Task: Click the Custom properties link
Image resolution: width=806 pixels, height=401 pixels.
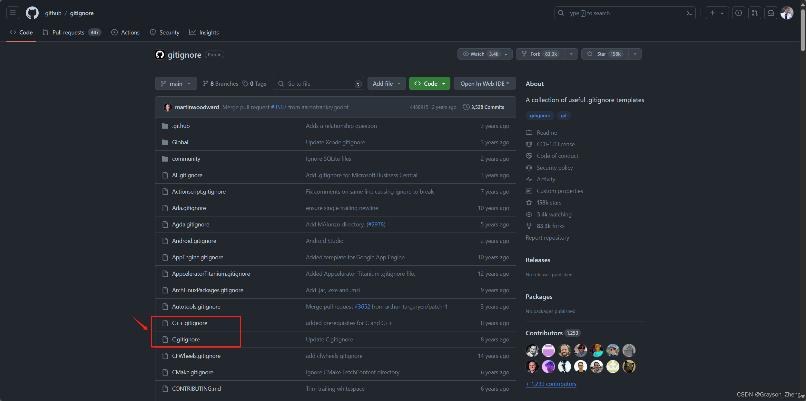Action: pos(560,191)
